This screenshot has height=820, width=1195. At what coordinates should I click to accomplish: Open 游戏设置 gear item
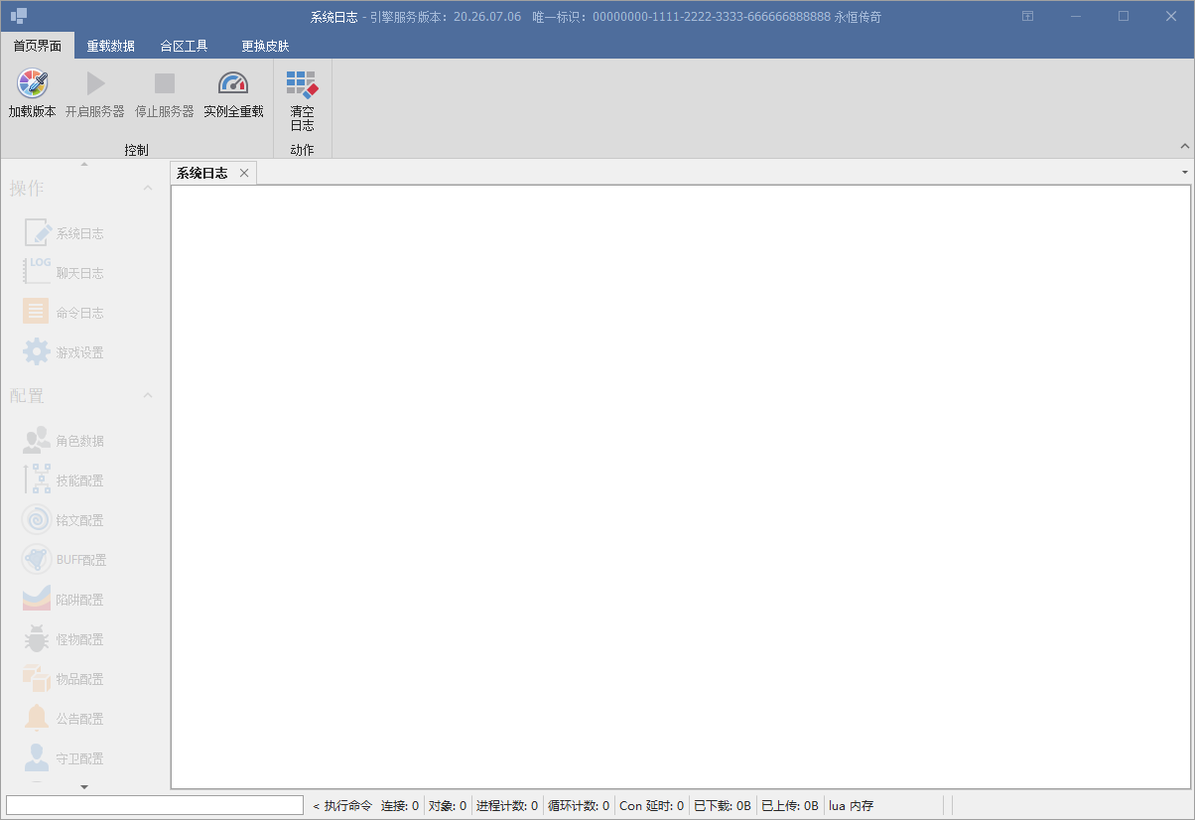64,352
